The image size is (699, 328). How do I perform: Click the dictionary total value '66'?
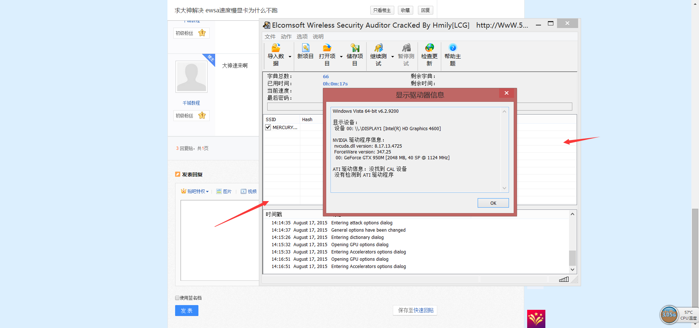326,76
